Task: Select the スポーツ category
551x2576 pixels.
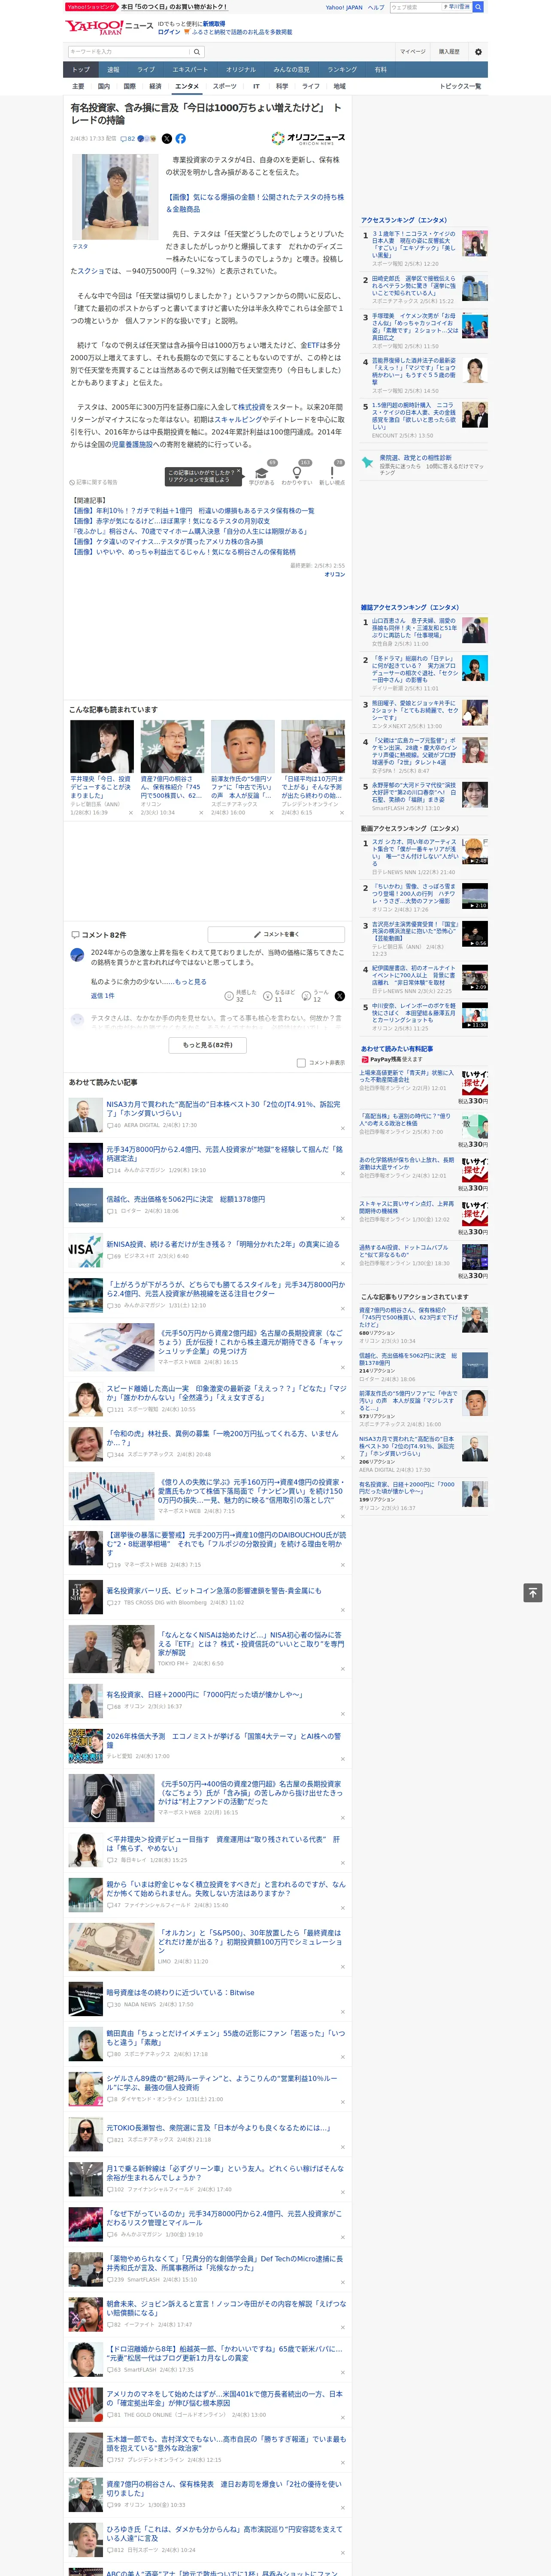Action: 225,86
